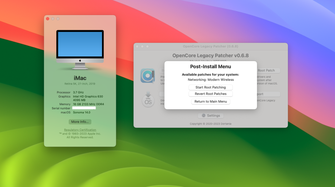This screenshot has width=335, height=187.
Task: Click the Apple logo on the iMac image
Action: click(x=80, y=60)
